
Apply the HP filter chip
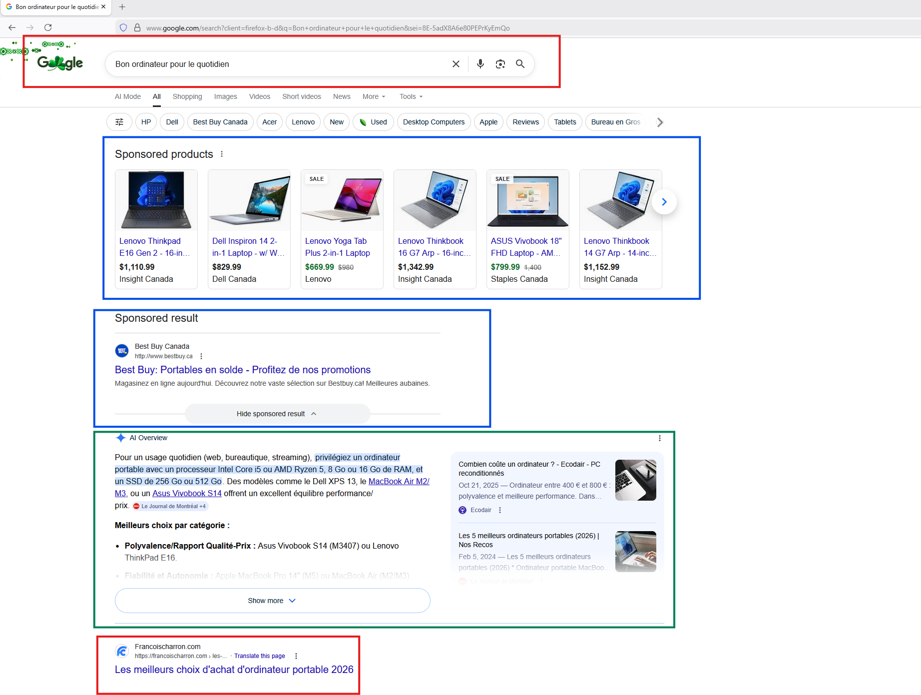[146, 122]
